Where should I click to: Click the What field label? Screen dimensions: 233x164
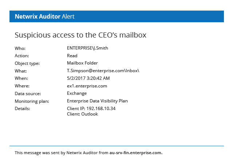tap(21, 71)
